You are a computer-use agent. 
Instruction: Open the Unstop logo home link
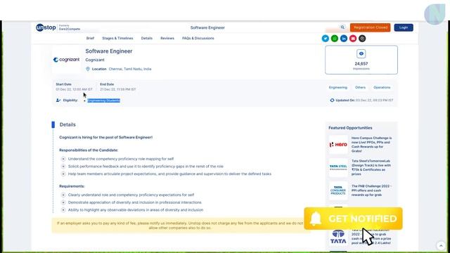(46, 27)
